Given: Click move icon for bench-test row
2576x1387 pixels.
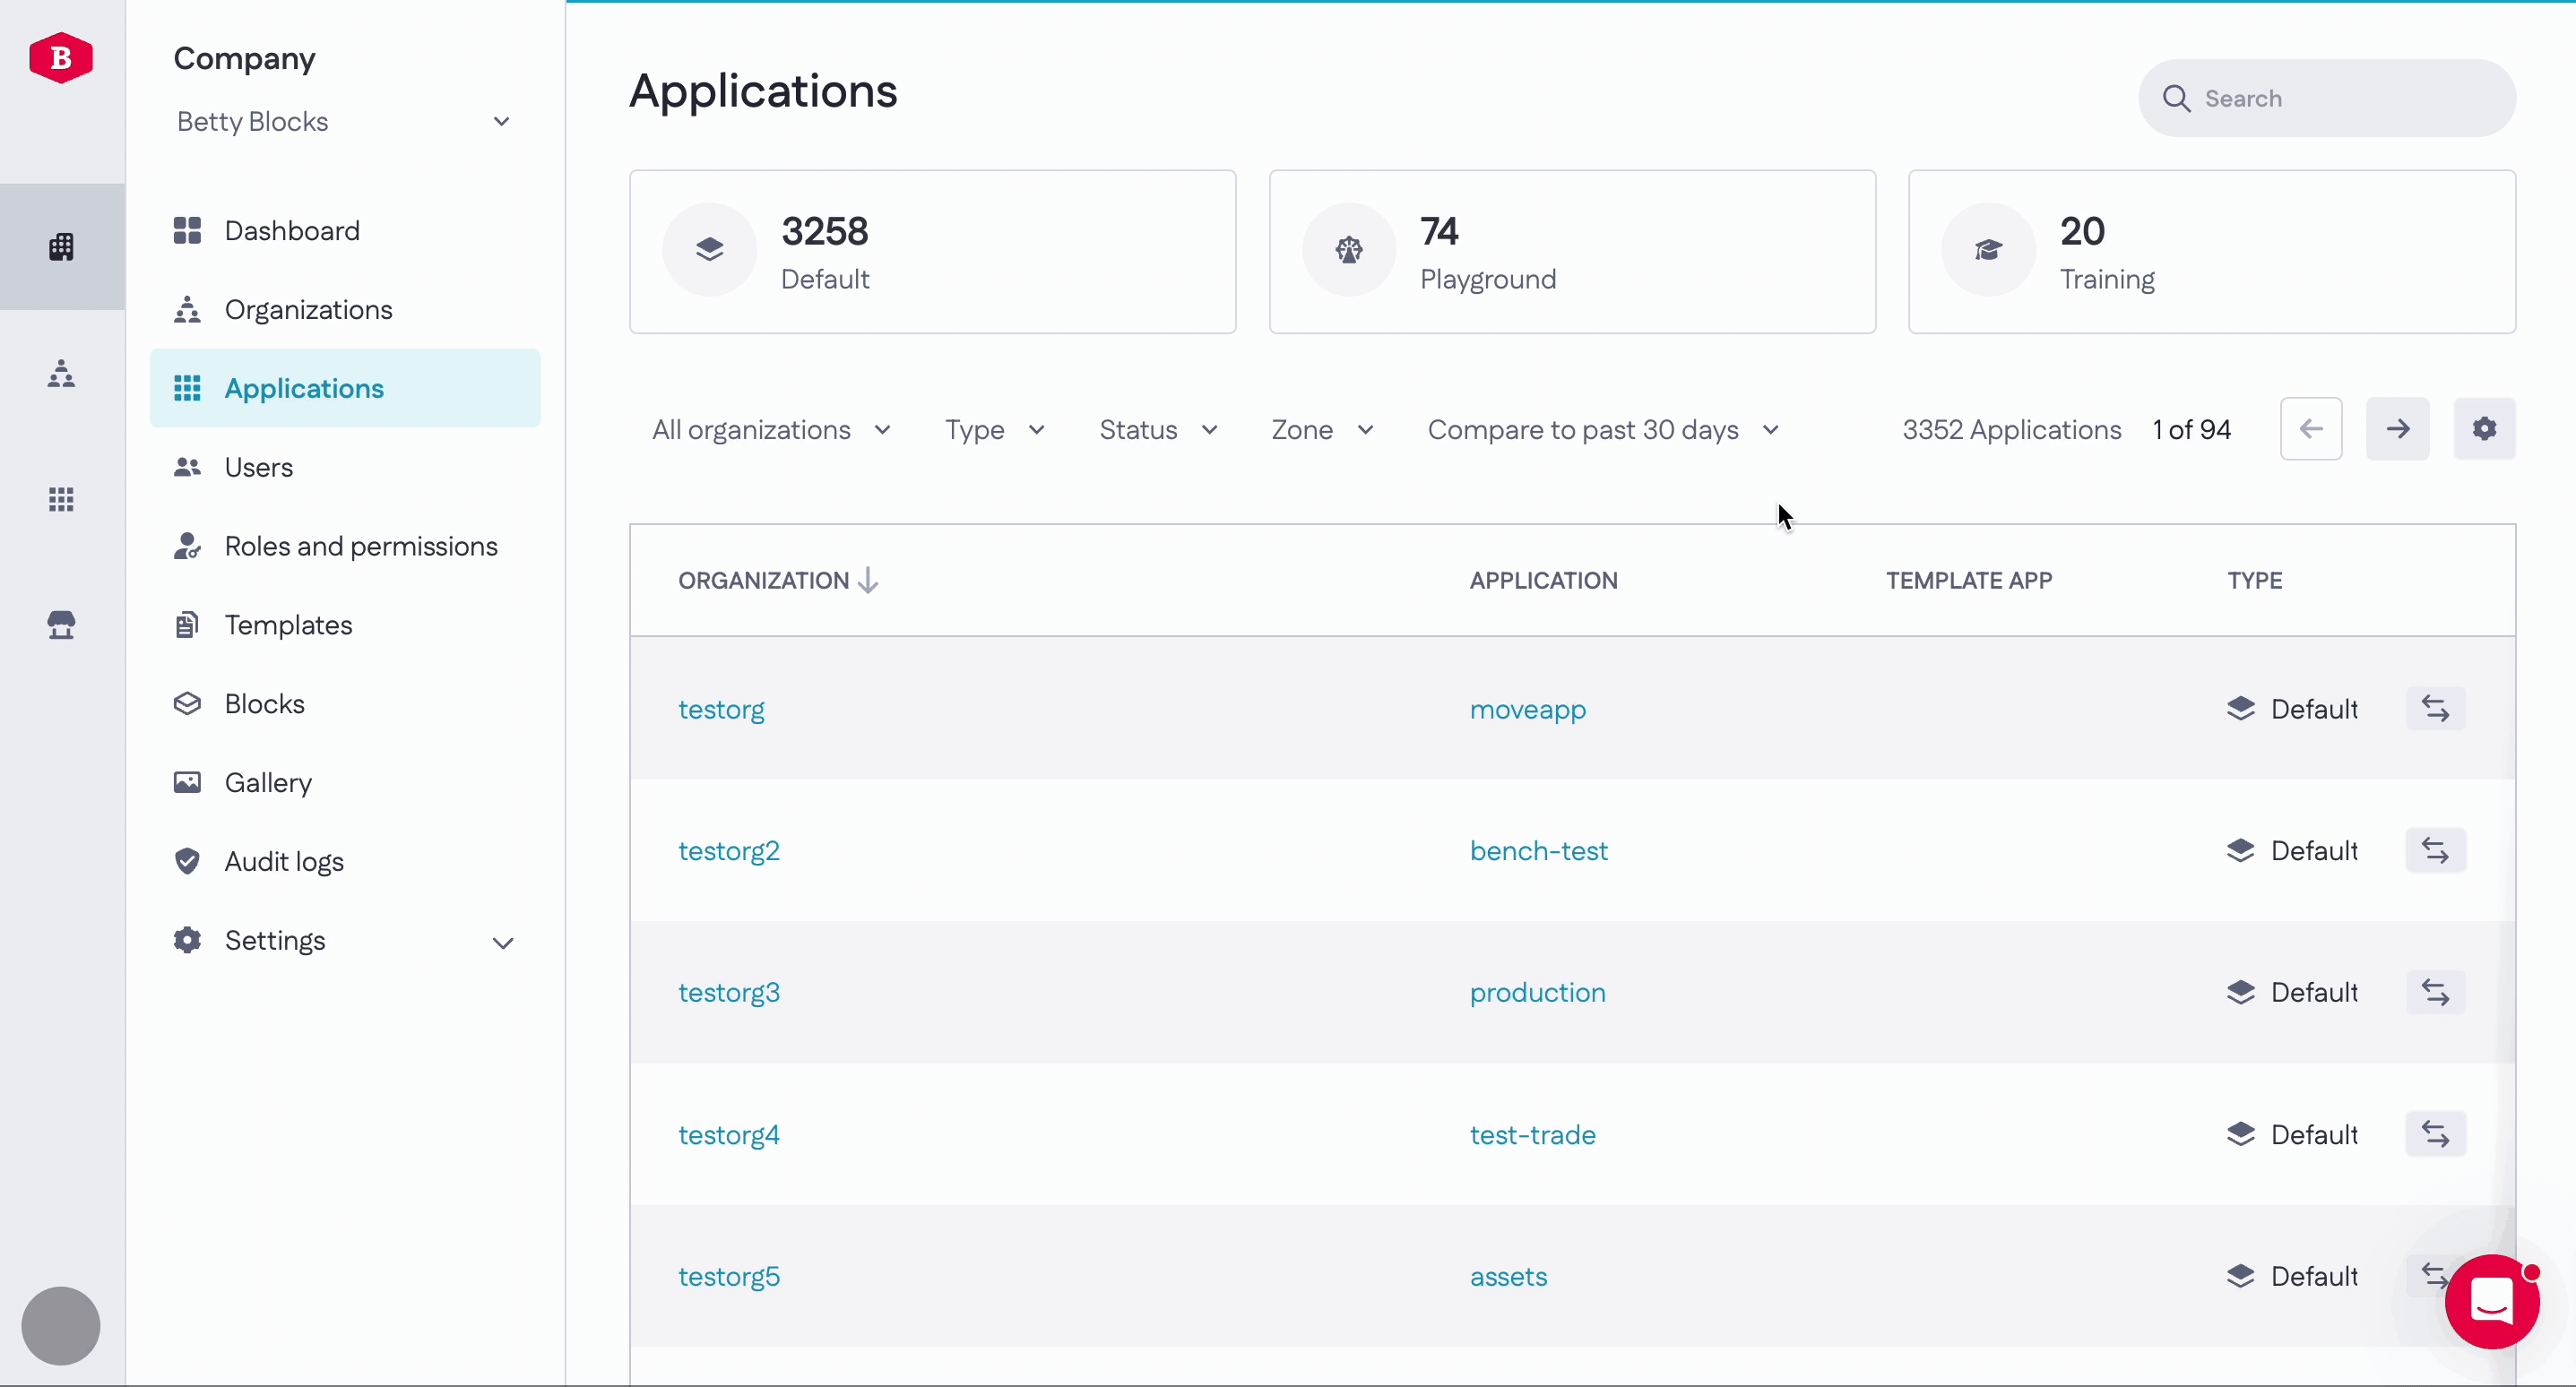Looking at the screenshot, I should pos(2435,851).
